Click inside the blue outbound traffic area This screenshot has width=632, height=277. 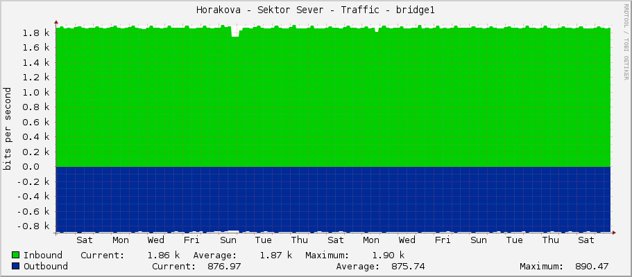333,199
